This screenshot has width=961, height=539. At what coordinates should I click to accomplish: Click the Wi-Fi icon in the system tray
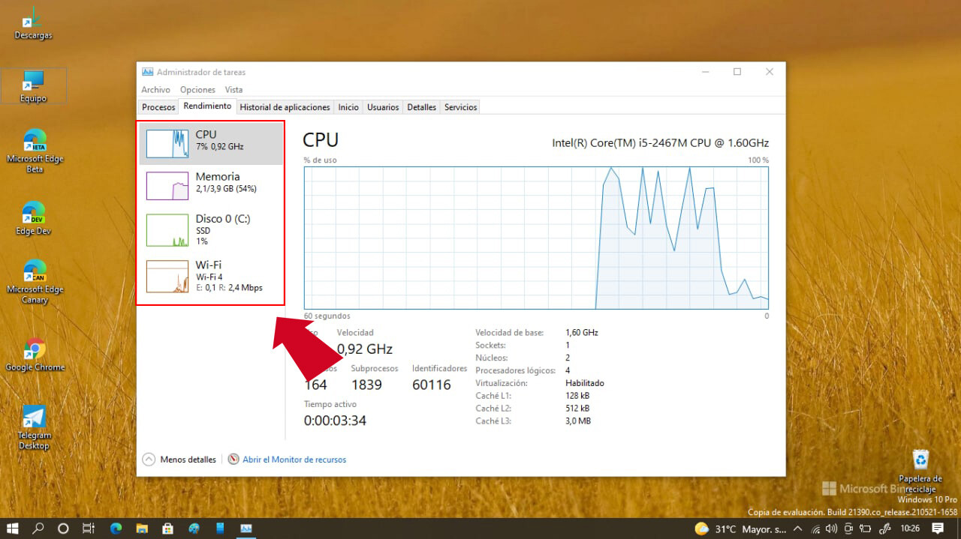[x=815, y=529]
